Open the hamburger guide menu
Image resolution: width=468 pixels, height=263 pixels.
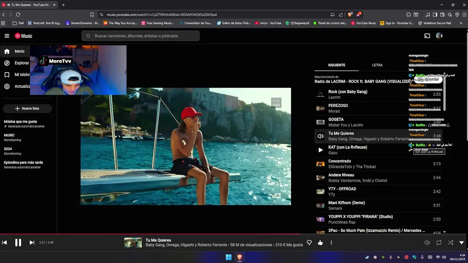click(x=7, y=36)
